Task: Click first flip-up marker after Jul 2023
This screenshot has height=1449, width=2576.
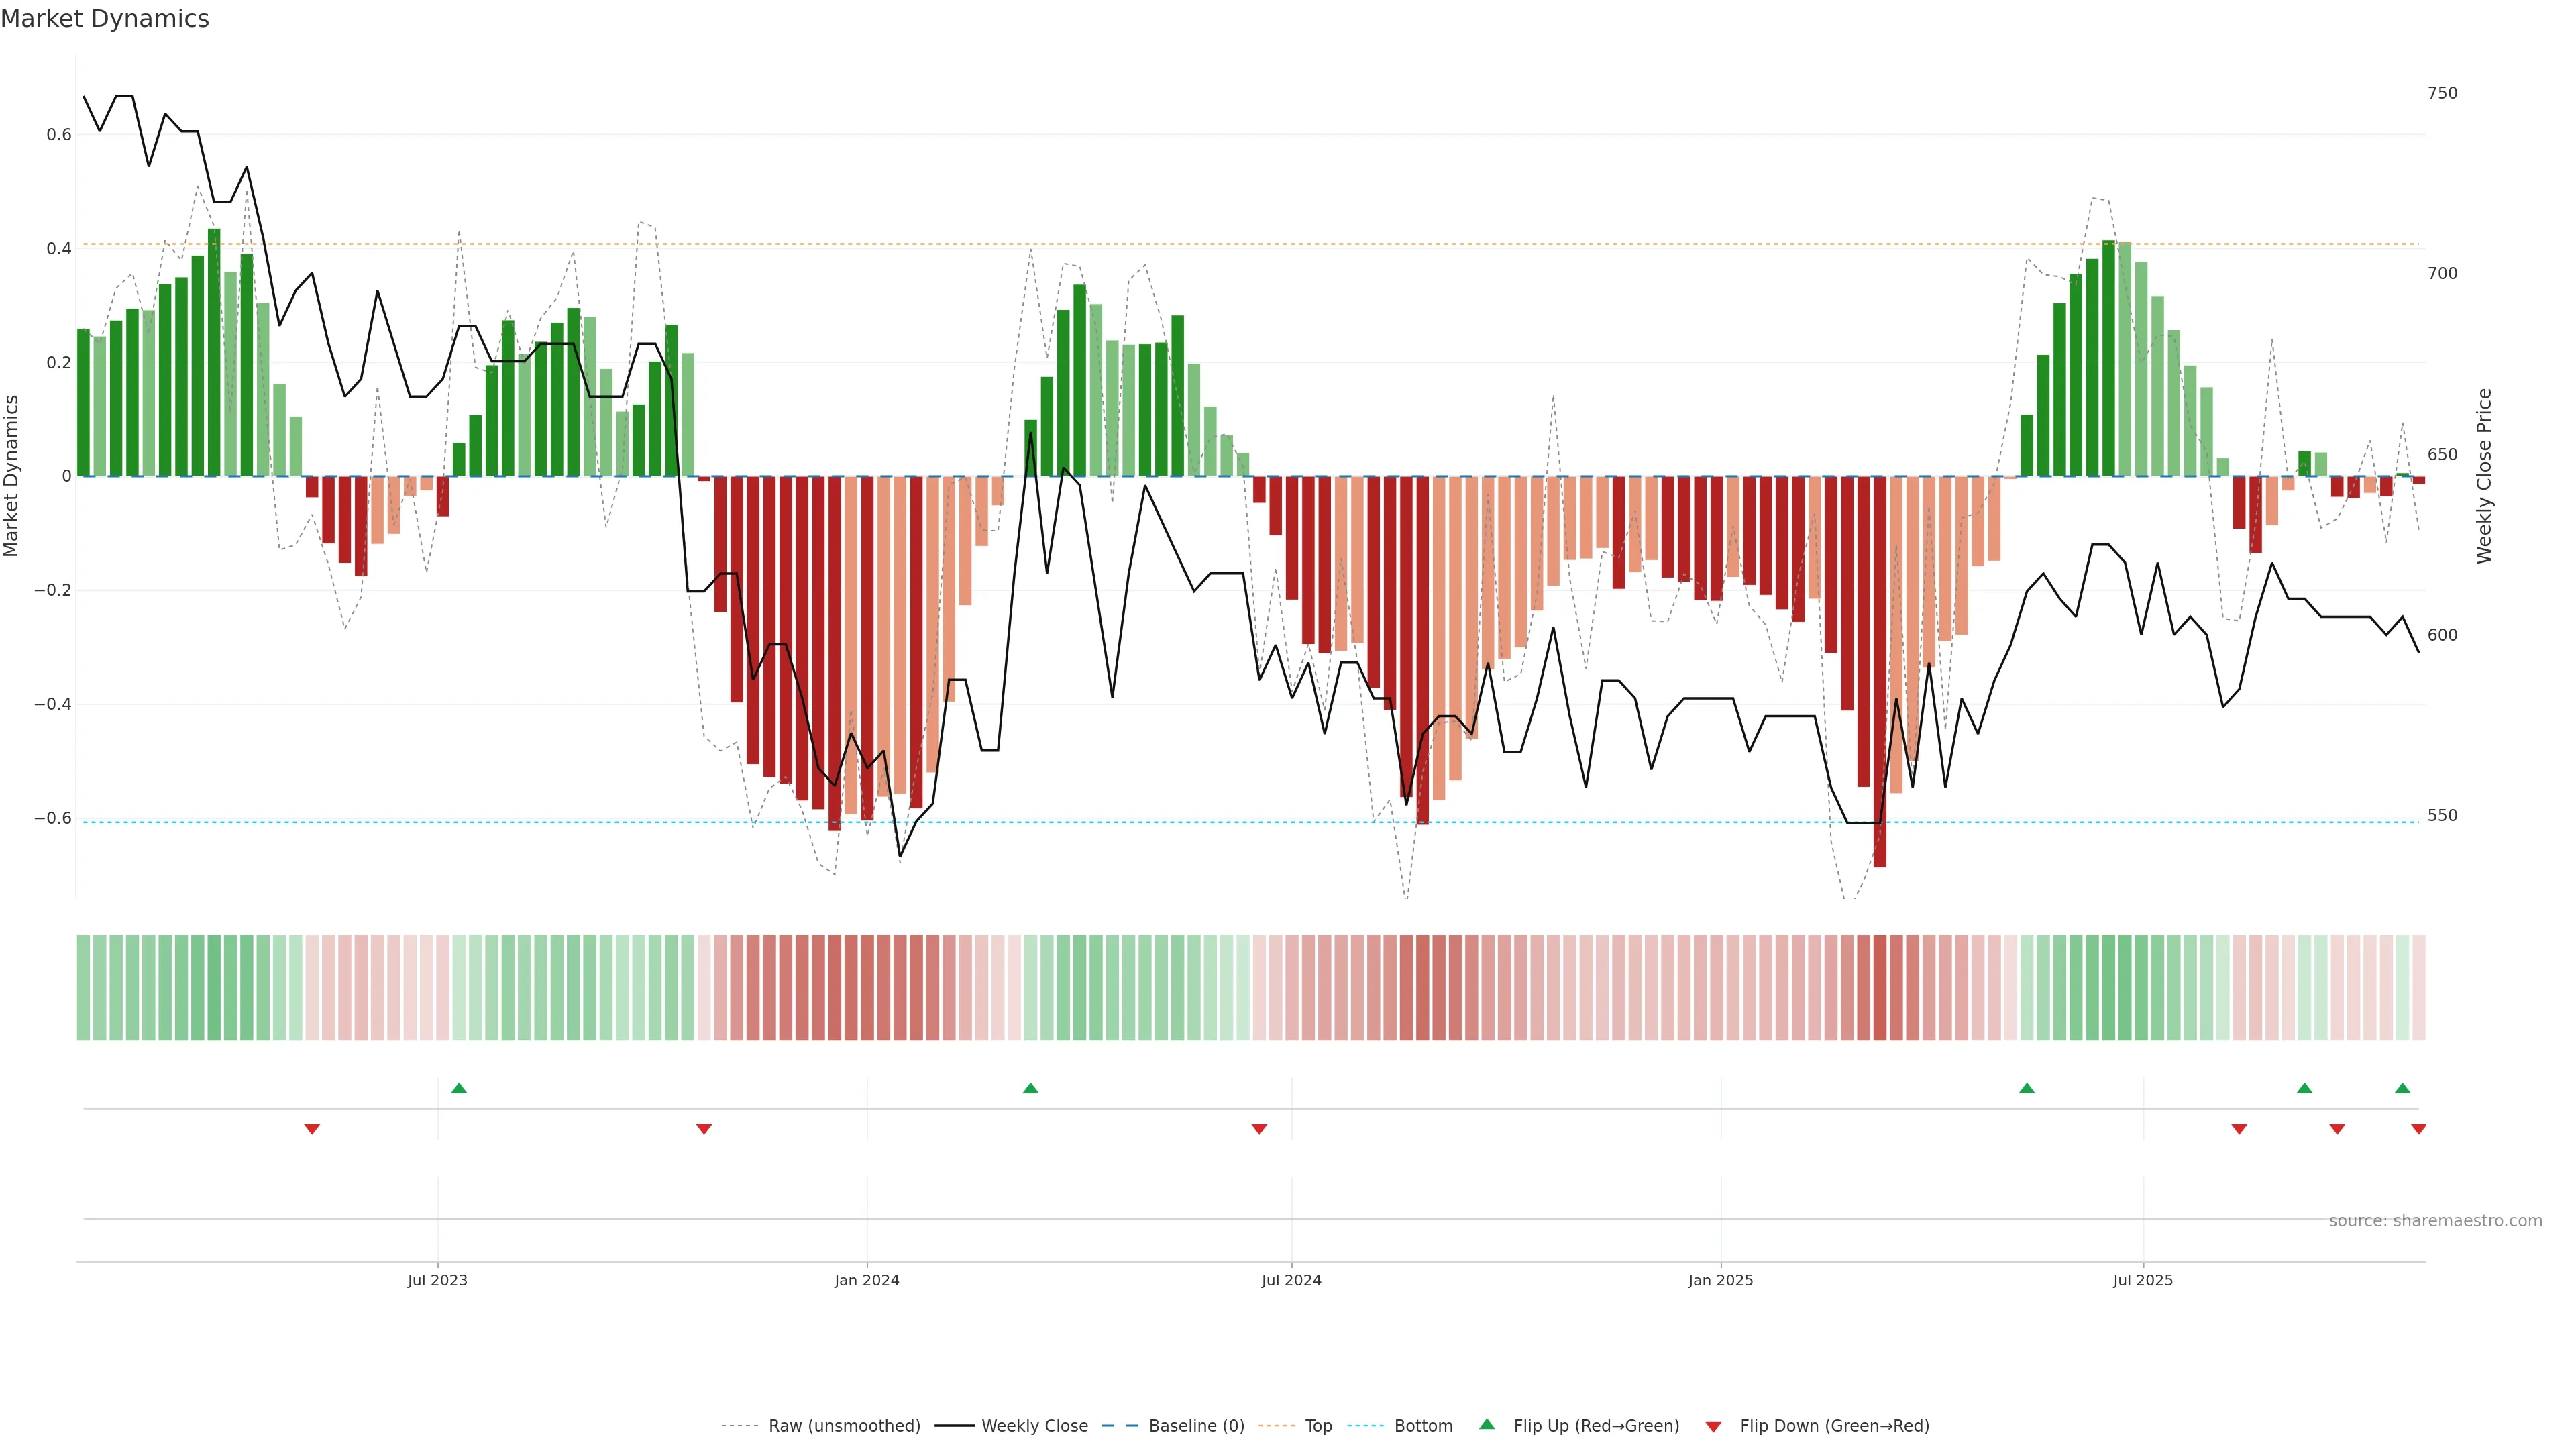Action: [x=459, y=1088]
